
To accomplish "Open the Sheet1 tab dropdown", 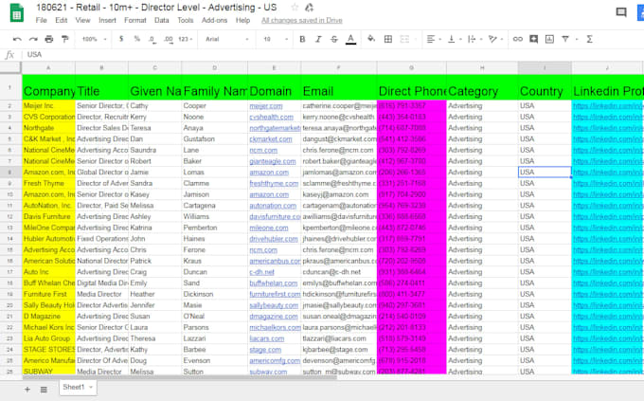I will (x=91, y=387).
